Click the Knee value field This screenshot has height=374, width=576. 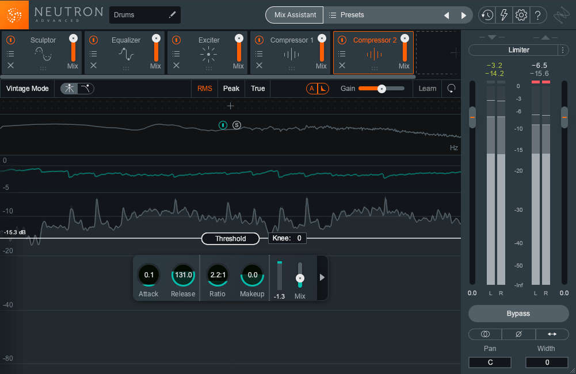(287, 238)
